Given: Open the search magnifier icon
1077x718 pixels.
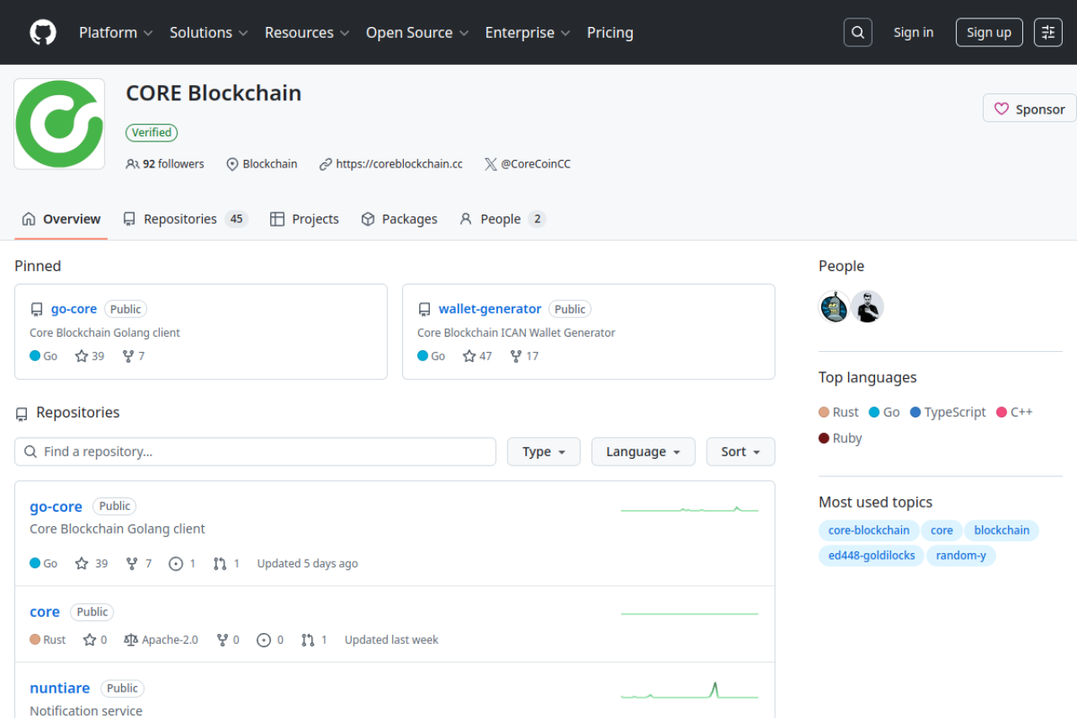Looking at the screenshot, I should tap(857, 33).
